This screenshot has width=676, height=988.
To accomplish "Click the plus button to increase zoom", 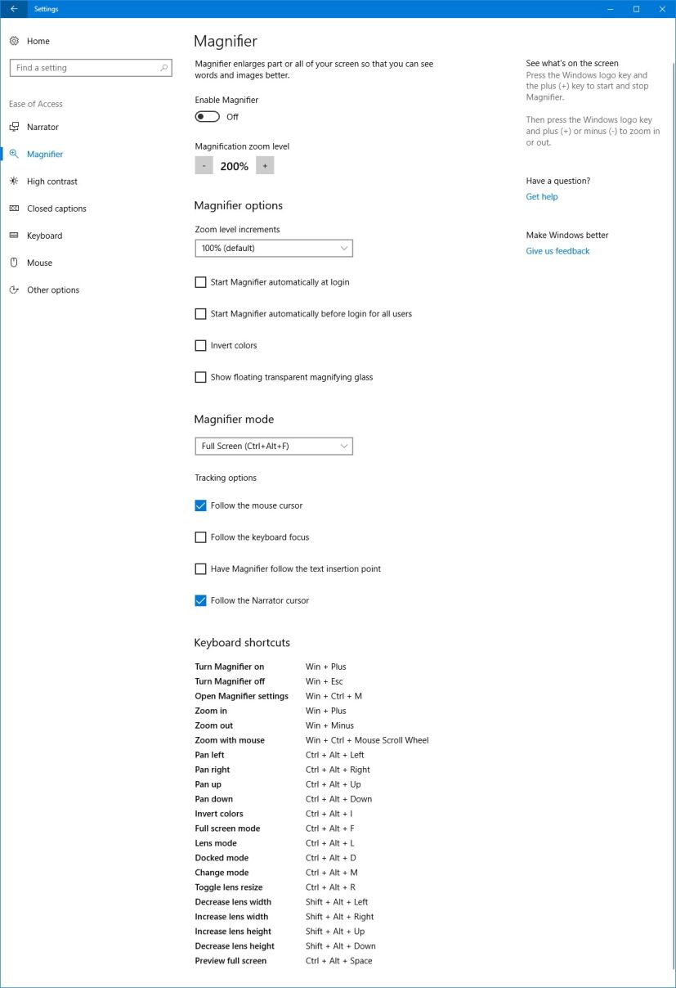I will coord(264,165).
